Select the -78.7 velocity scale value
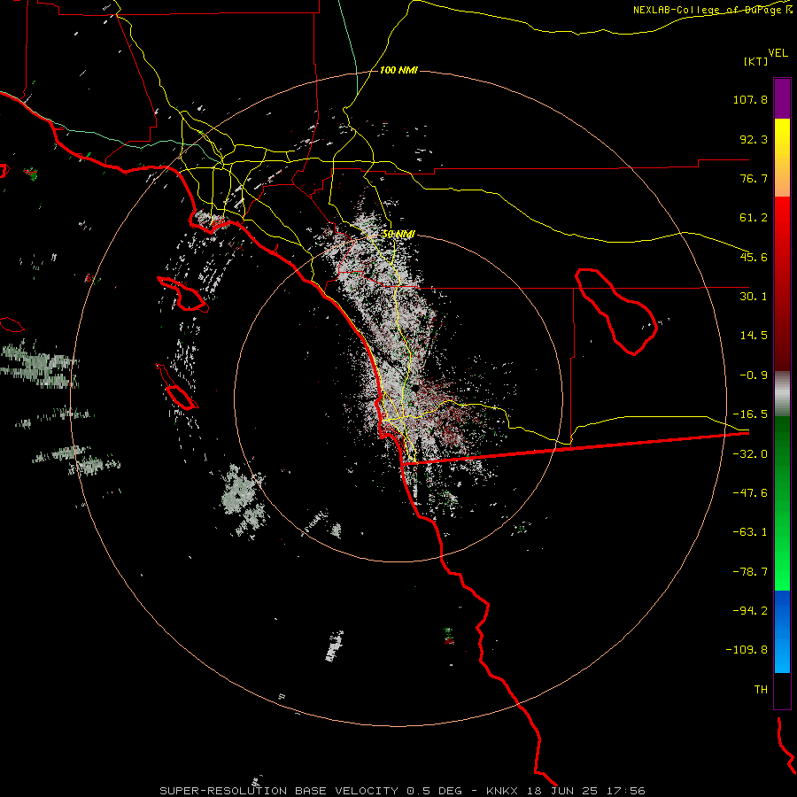This screenshot has width=797, height=797. click(x=750, y=572)
